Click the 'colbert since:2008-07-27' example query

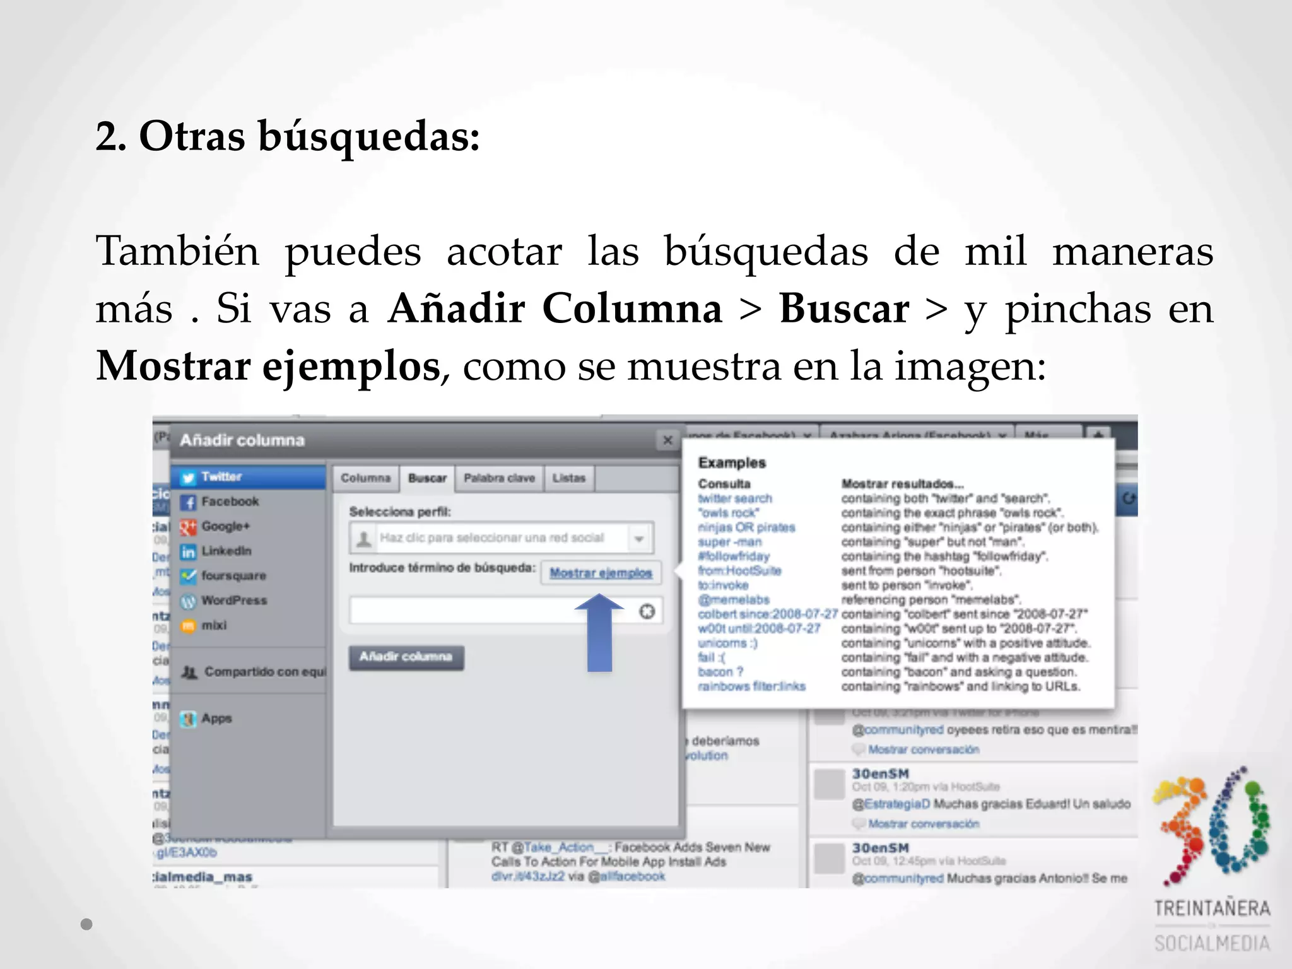[x=768, y=614]
